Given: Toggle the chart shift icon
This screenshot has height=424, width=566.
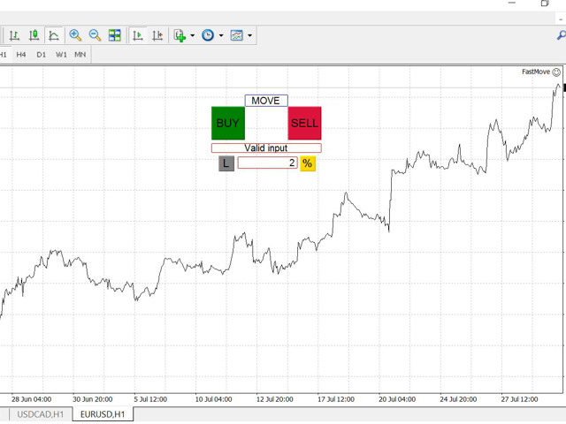Looking at the screenshot, I should 157,35.
